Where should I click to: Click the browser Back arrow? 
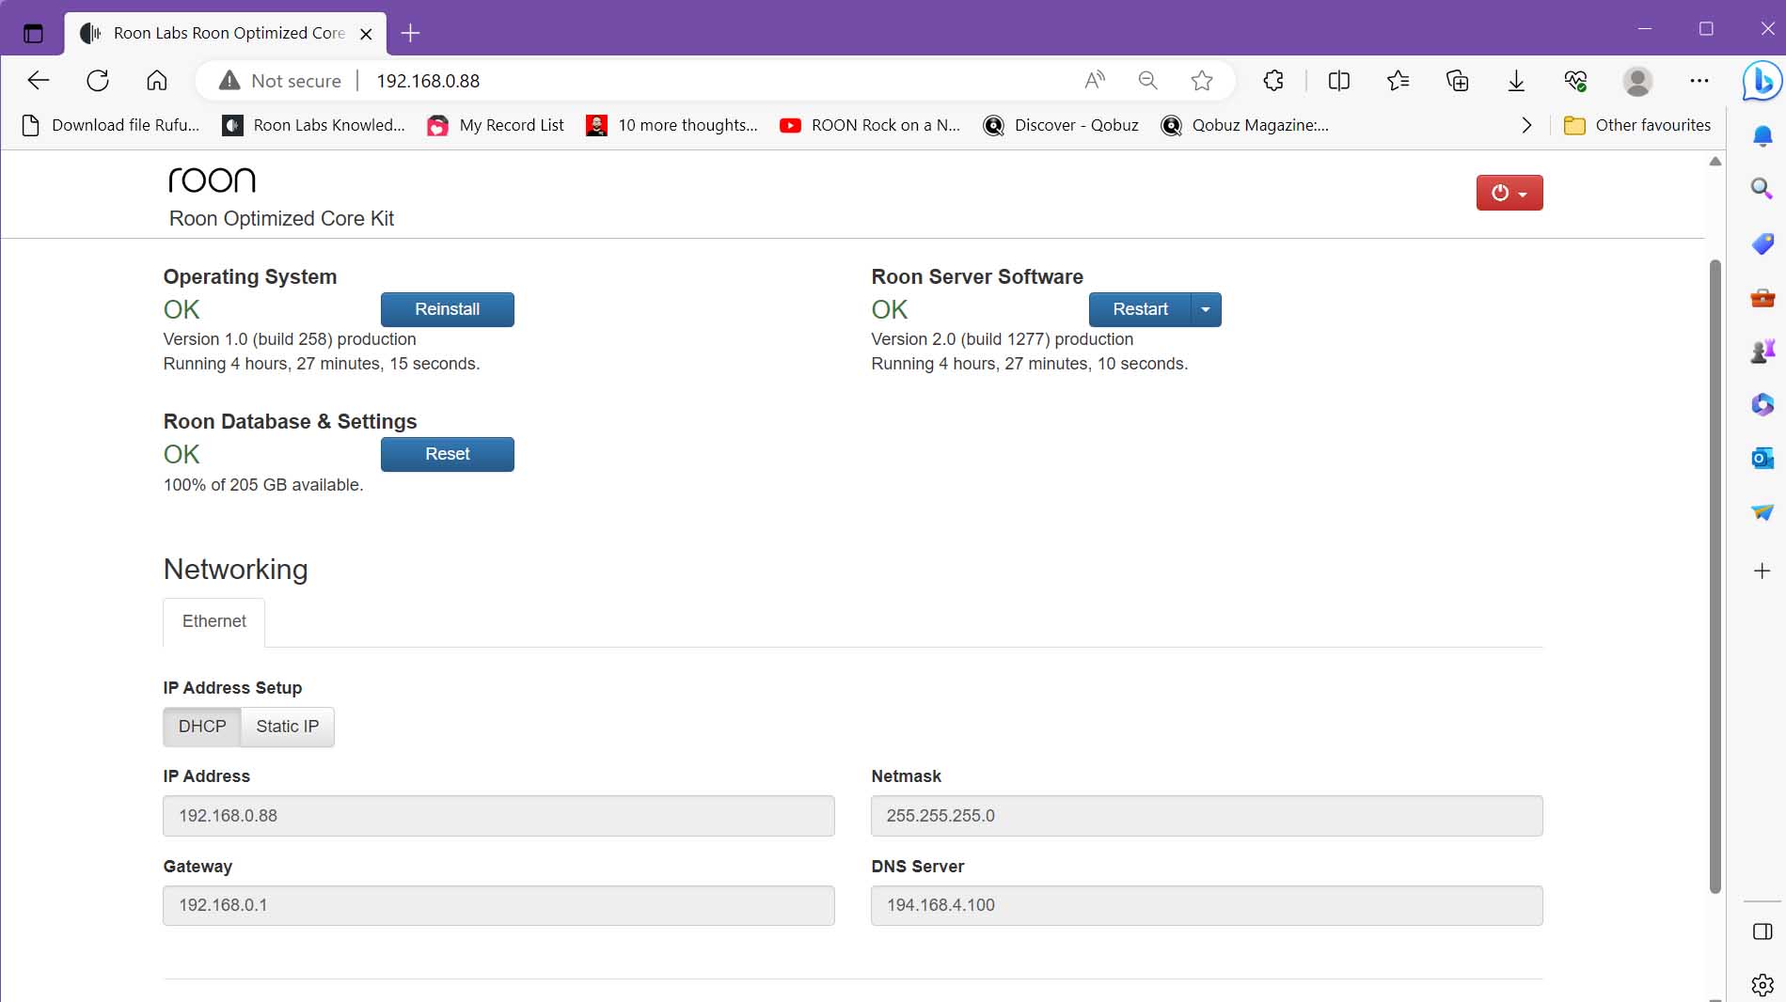point(39,81)
